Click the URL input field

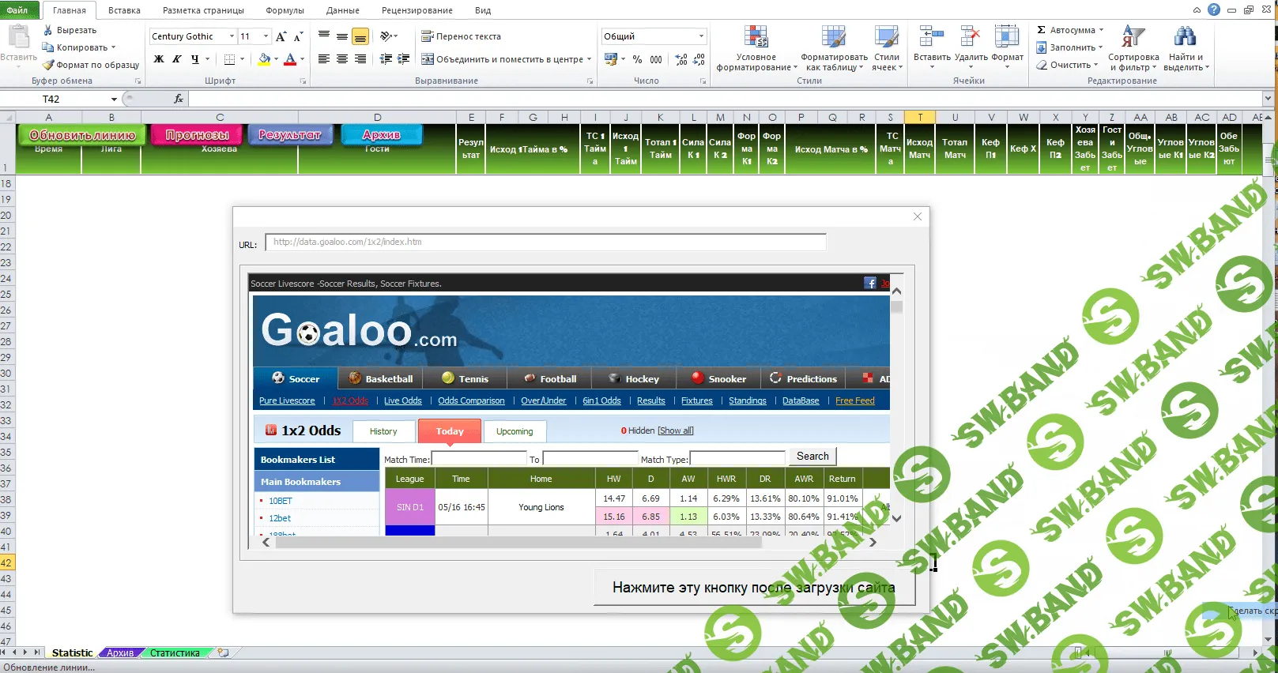coord(545,242)
